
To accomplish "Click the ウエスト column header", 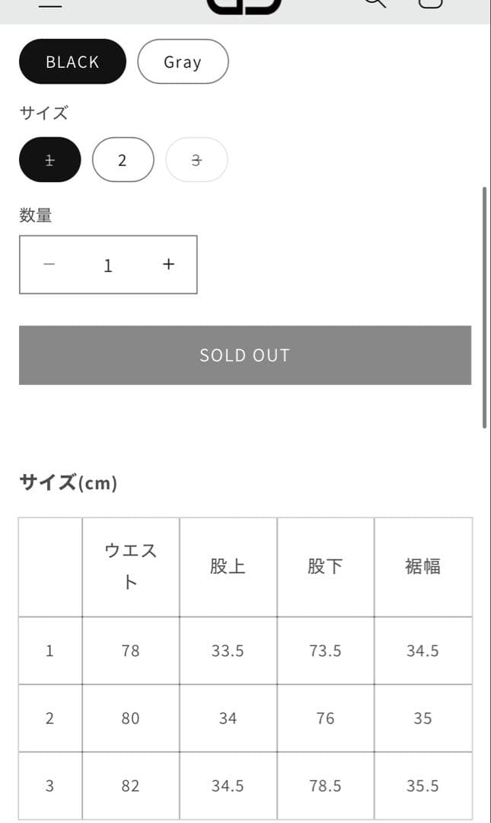I will (x=131, y=567).
